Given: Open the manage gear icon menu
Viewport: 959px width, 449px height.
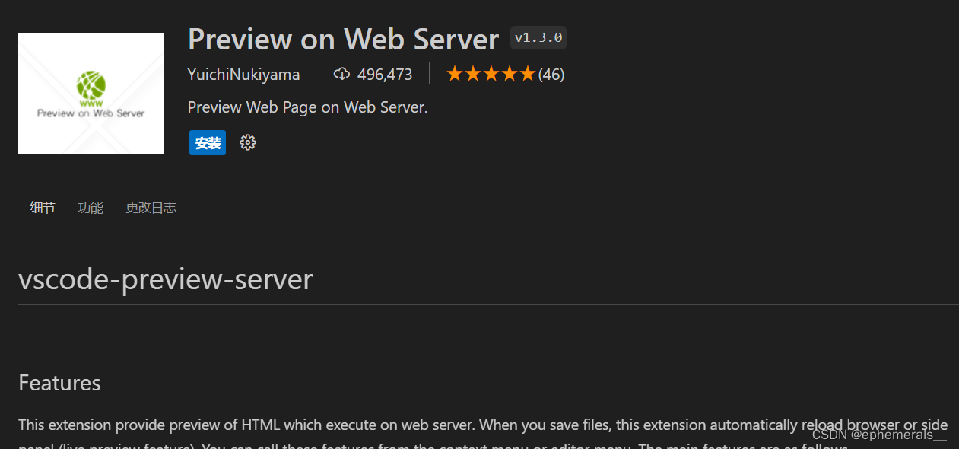Looking at the screenshot, I should pos(248,142).
